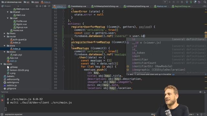Screen dimensions: 207x116
Task: Switch to CreateMeetup.vue tab
Action: 77,6
